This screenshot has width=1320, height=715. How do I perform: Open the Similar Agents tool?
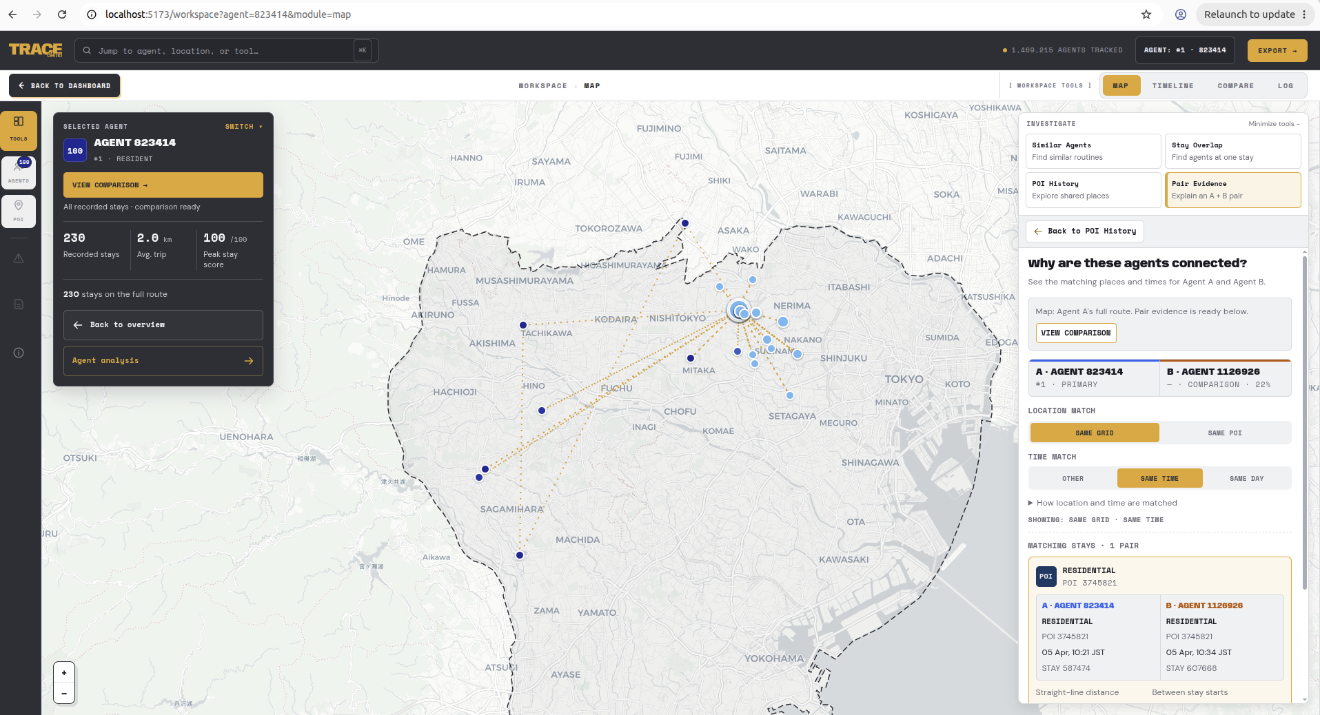coord(1093,151)
